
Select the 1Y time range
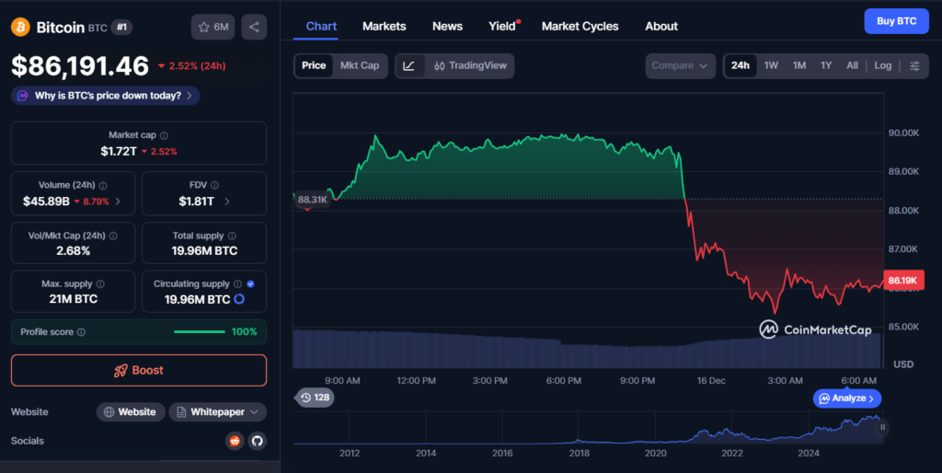[826, 65]
